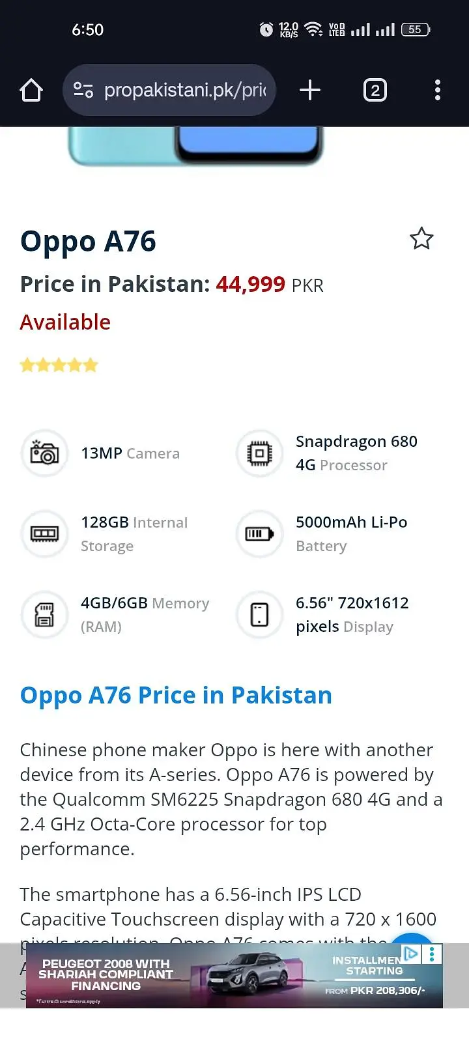Viewport: 469px width, 1050px height.
Task: Tap the 13MP camera icon
Action: click(x=44, y=453)
